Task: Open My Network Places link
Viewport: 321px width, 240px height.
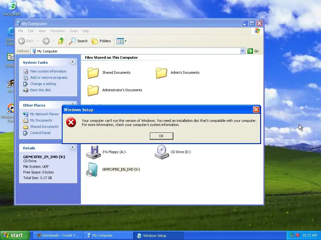Action: (44, 114)
